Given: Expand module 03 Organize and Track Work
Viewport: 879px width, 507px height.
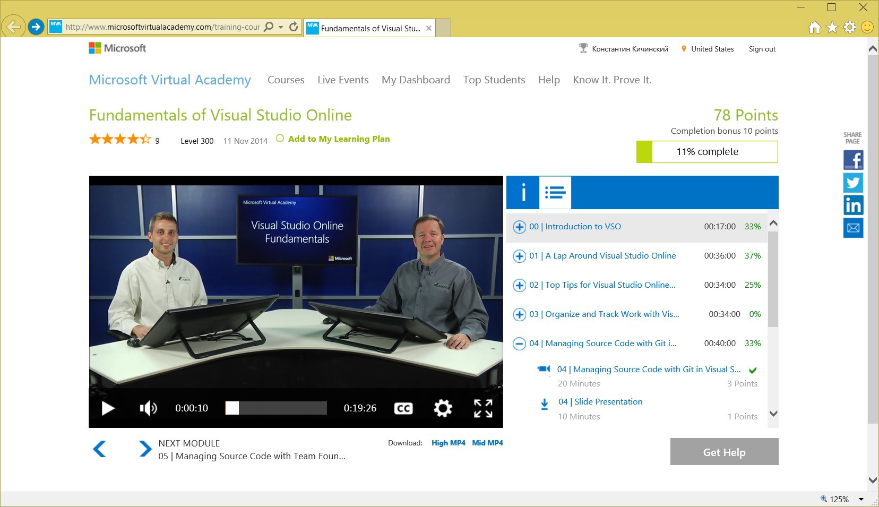Looking at the screenshot, I should pyautogui.click(x=519, y=314).
